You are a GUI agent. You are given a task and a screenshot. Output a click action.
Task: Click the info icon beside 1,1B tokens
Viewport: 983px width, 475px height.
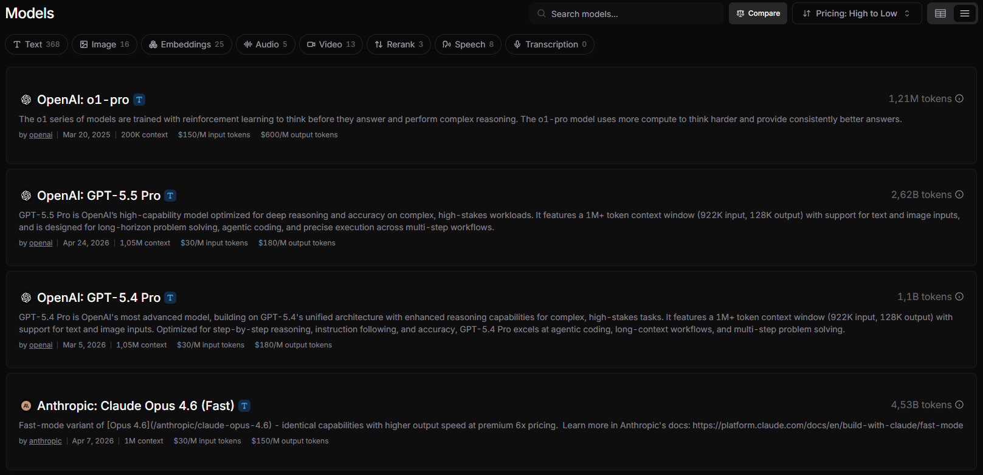[959, 296]
